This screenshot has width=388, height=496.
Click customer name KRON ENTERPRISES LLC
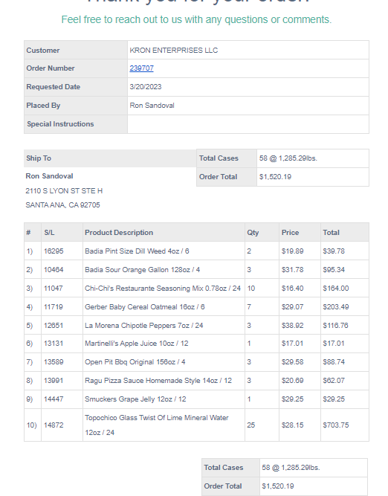tap(174, 51)
